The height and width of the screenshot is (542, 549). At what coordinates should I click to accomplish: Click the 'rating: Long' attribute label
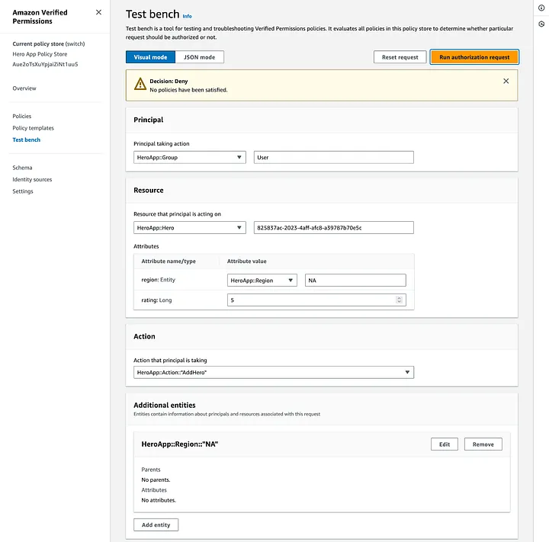[x=156, y=300]
